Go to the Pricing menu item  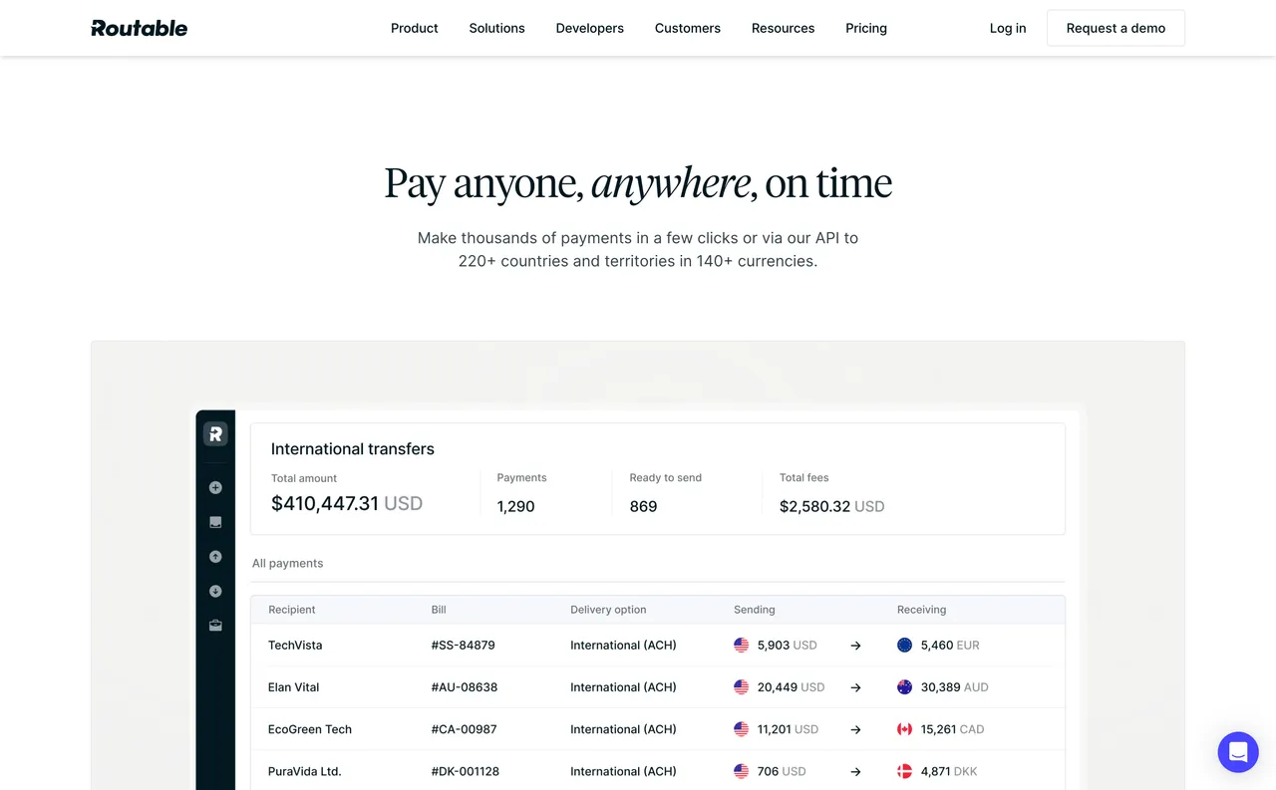[865, 28]
